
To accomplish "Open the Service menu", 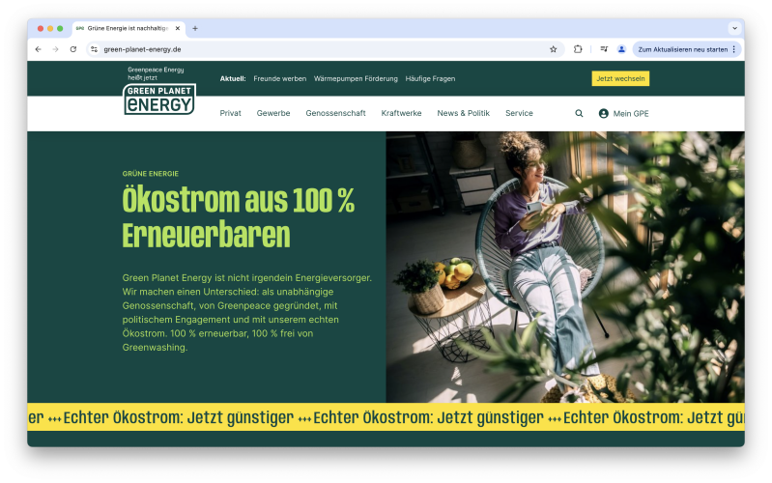I will point(519,113).
